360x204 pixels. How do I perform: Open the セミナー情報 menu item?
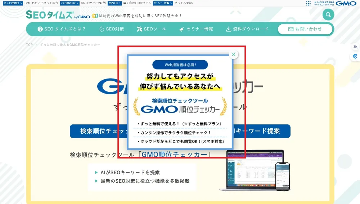[196, 29]
